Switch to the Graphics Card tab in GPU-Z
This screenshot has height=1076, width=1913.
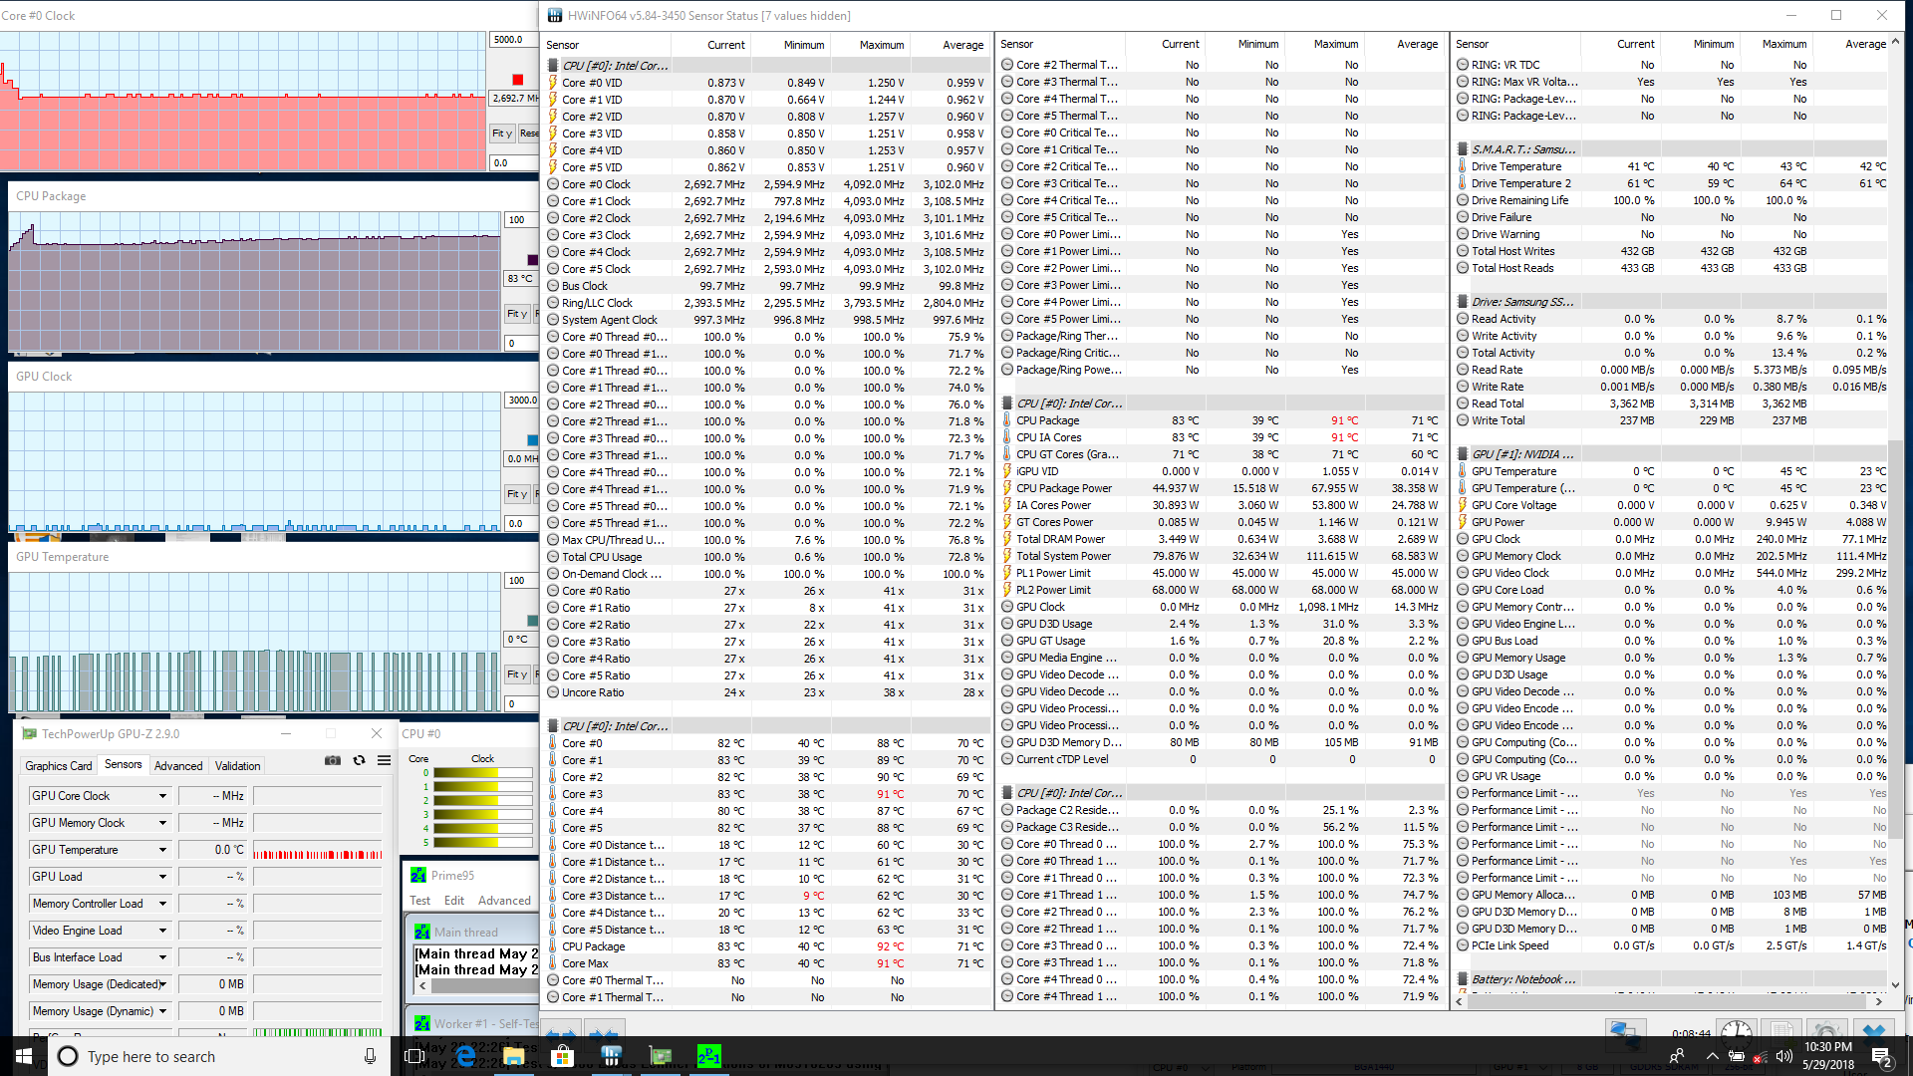pyautogui.click(x=59, y=766)
